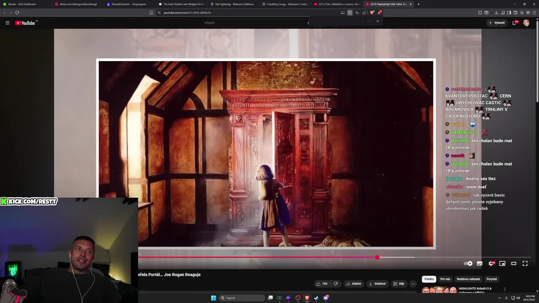Bookmark this page using address bar icon
539x303 pixels.
tap(151, 13)
